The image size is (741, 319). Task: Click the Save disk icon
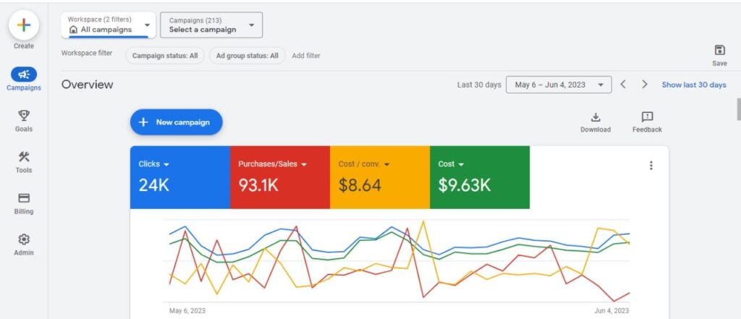tap(719, 50)
